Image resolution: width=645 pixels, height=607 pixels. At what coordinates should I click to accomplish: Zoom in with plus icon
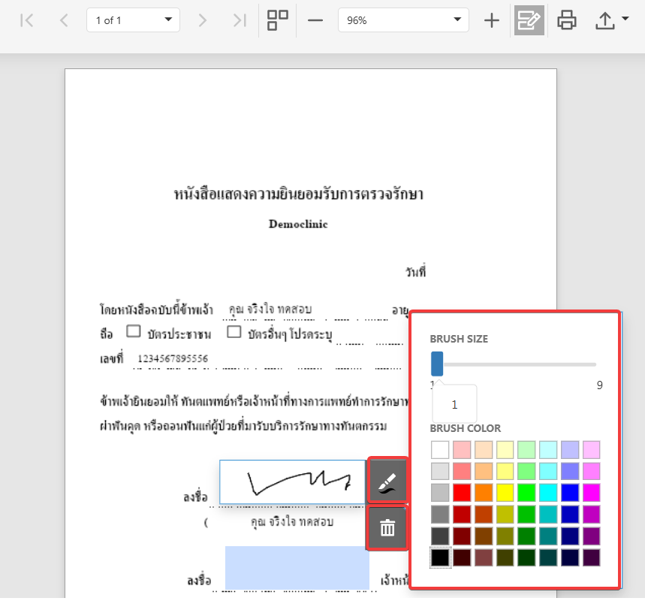point(492,20)
